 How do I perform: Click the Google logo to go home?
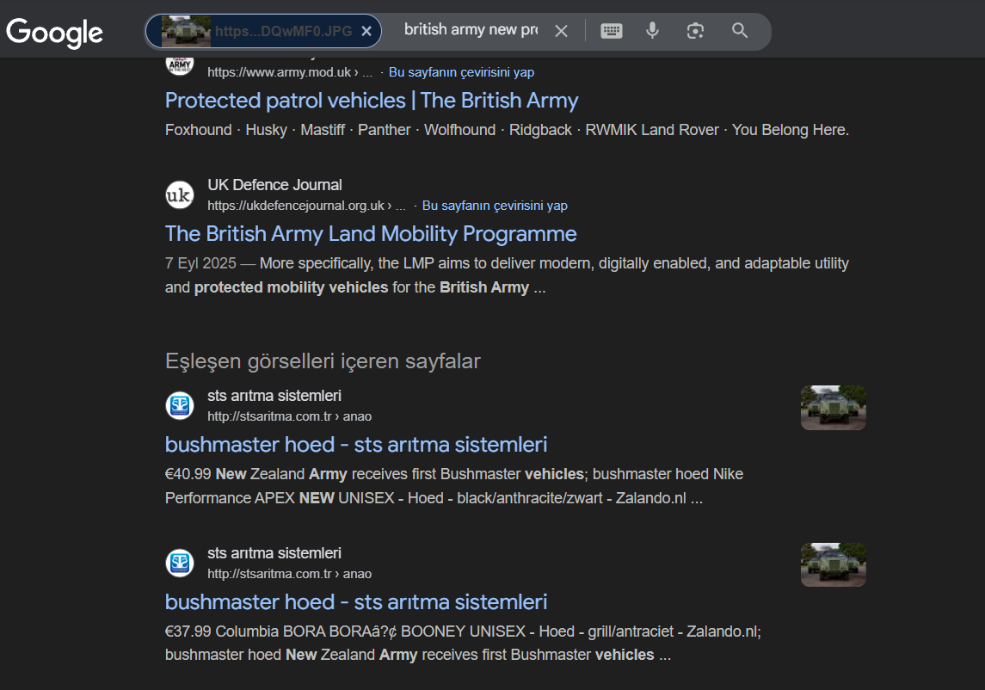coord(55,32)
